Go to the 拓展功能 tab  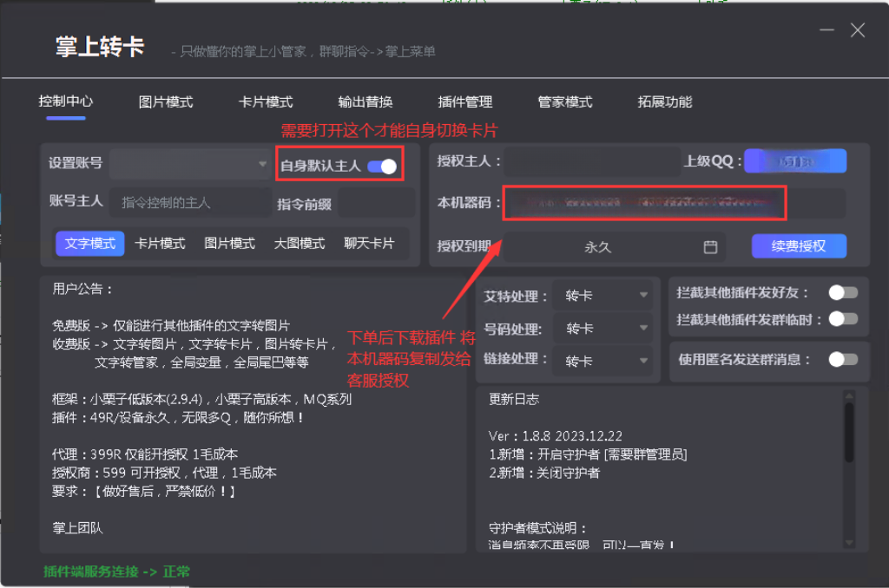tap(665, 102)
